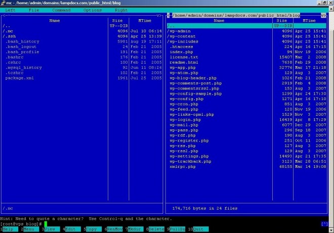
Task: Click the 6RenMov function key button
Action: coord(113,229)
